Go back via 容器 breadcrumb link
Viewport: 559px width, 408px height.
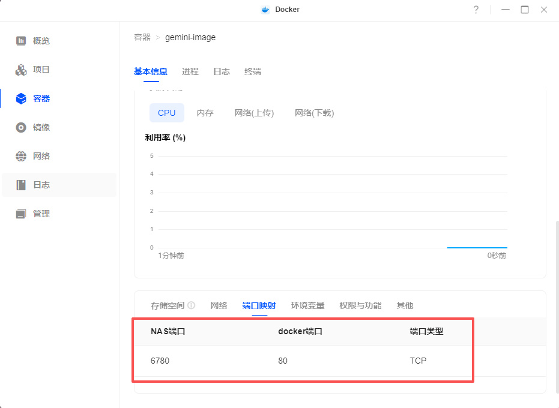coord(142,37)
